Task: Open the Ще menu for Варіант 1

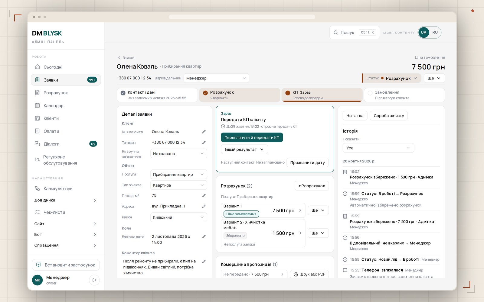Action: pos(318,210)
